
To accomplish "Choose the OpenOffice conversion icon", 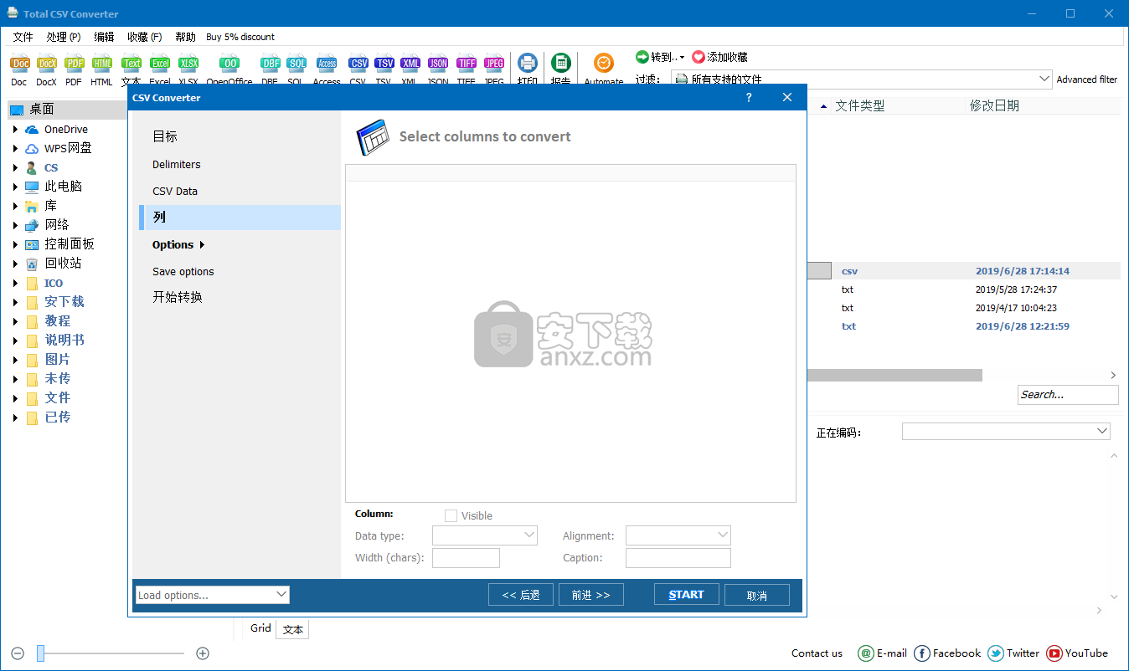I will pos(229,64).
